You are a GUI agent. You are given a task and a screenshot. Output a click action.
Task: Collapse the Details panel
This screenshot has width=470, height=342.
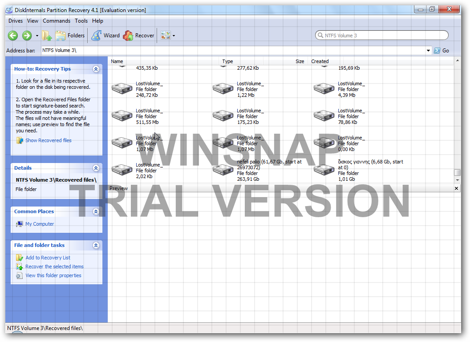[96, 168]
